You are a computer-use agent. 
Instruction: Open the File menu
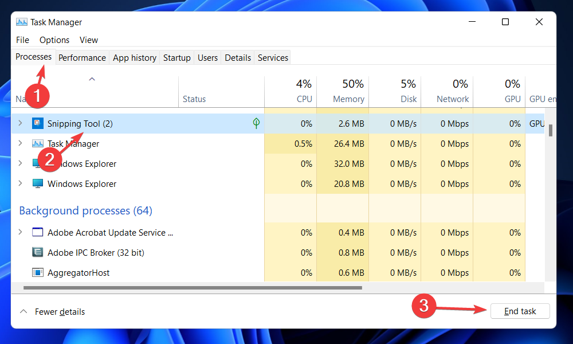click(x=23, y=40)
